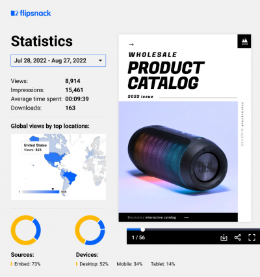
Task: Click the map legend scale bar
Action: 41,192
